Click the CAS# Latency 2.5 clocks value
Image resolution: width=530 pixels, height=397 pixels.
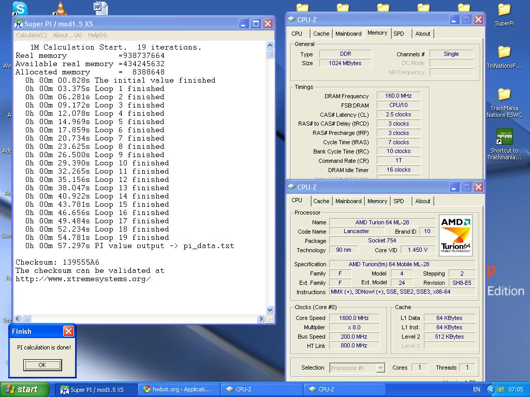coord(399,114)
